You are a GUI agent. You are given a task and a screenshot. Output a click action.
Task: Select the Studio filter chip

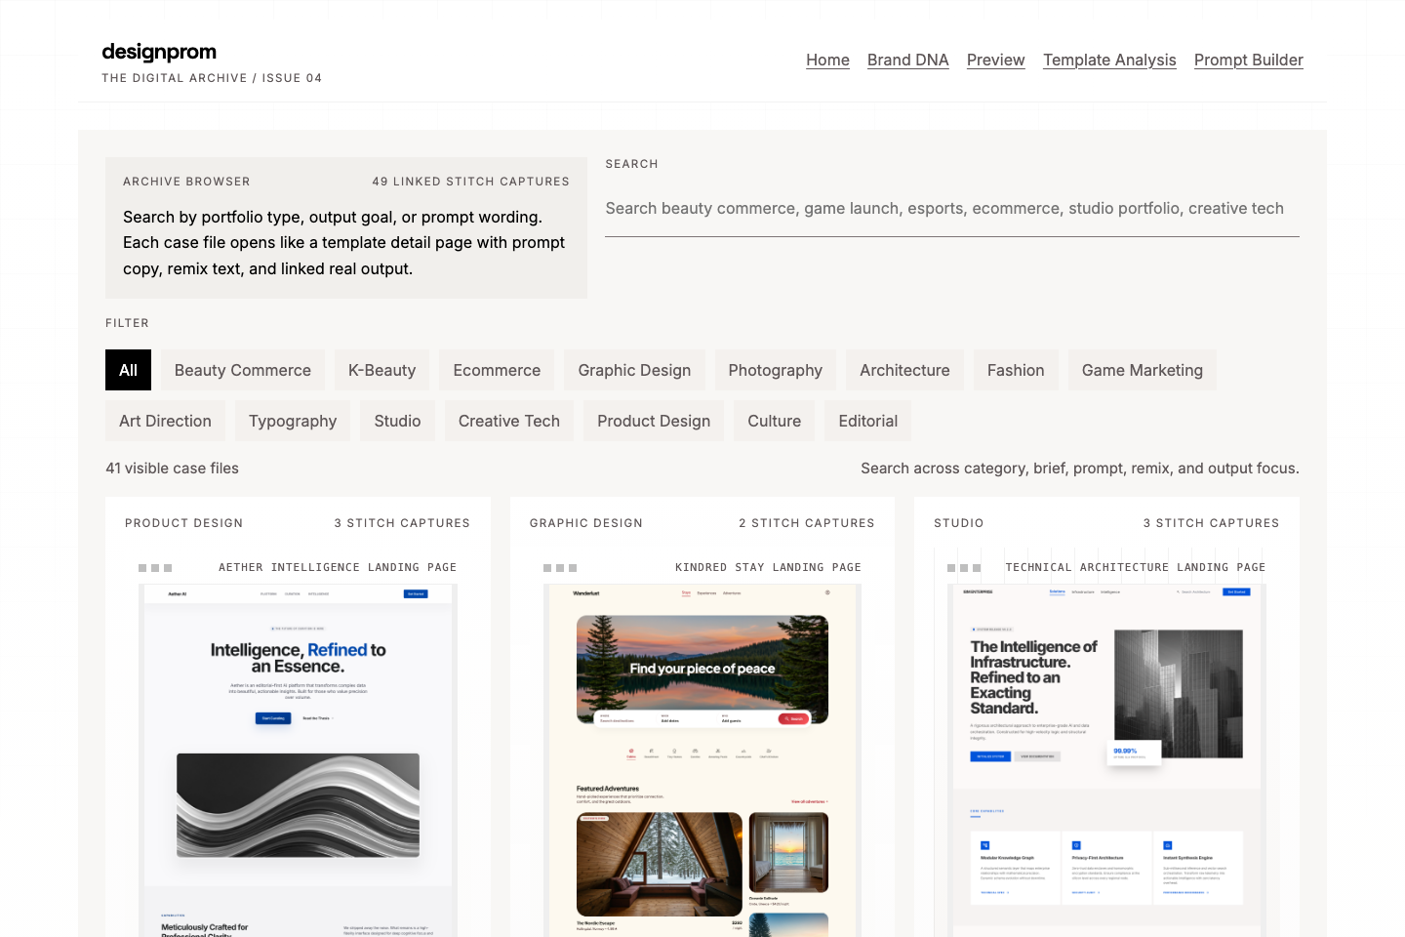(397, 421)
